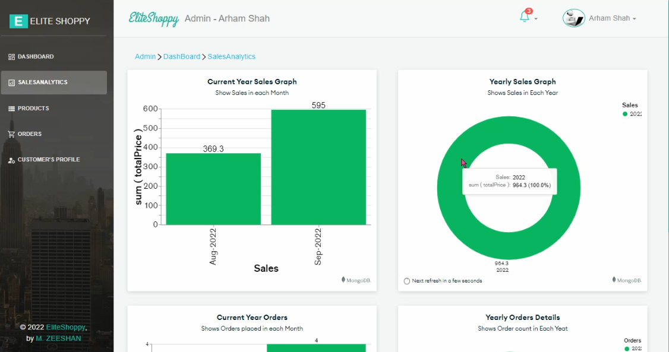Click the 'Admin - Arham Shah' header text

click(x=227, y=18)
